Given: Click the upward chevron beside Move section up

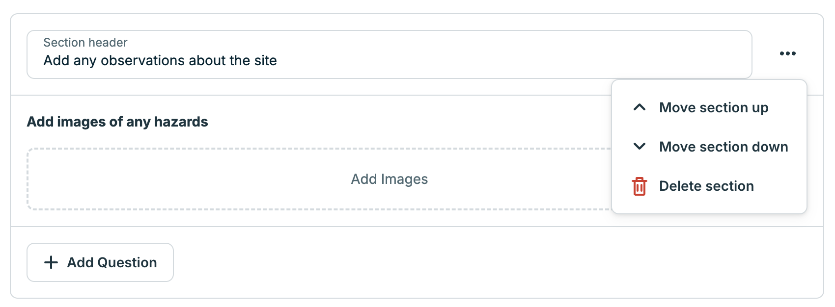Looking at the screenshot, I should coord(639,107).
